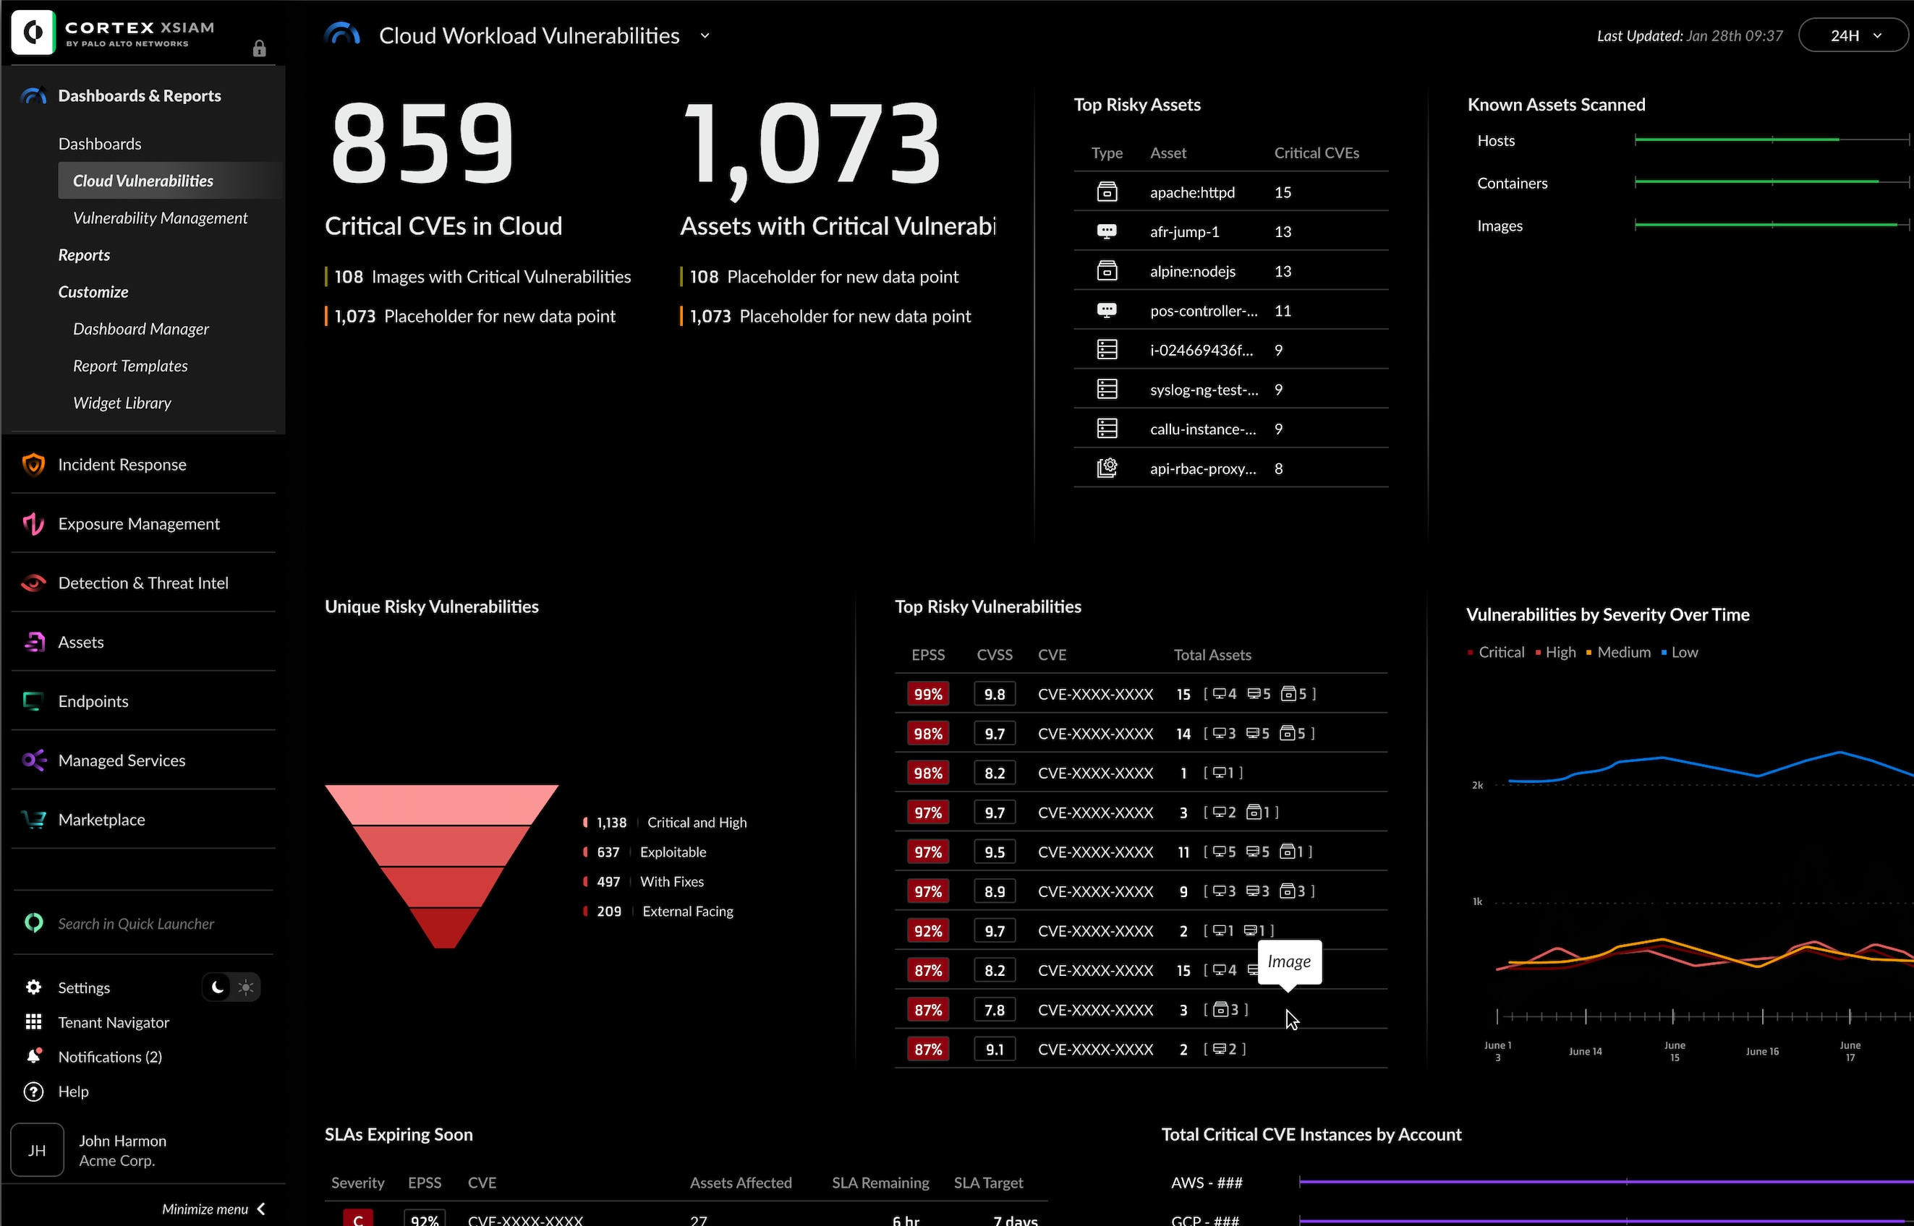Click the Vulnerability Management menu item
The width and height of the screenshot is (1914, 1226).
click(161, 216)
